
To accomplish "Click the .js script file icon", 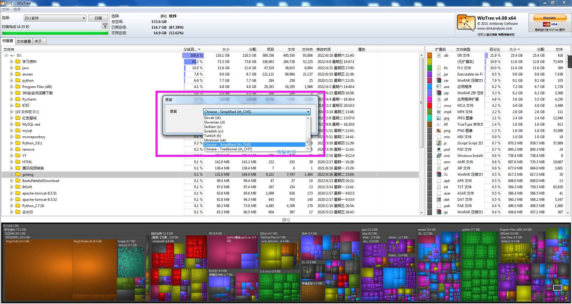I will pyautogui.click(x=439, y=143).
